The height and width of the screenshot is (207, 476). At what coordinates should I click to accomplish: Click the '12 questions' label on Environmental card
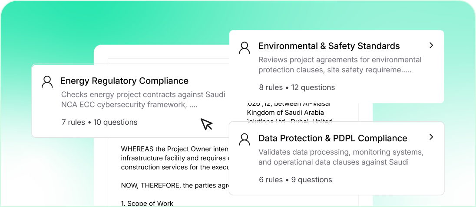pyautogui.click(x=313, y=87)
